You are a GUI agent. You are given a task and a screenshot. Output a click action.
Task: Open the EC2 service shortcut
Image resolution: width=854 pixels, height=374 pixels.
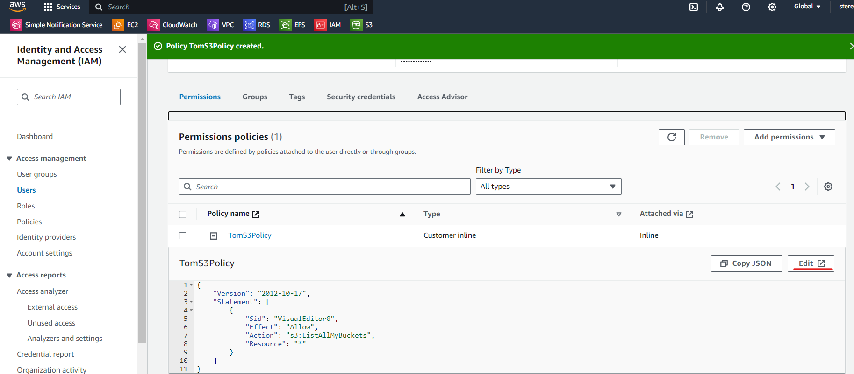125,25
